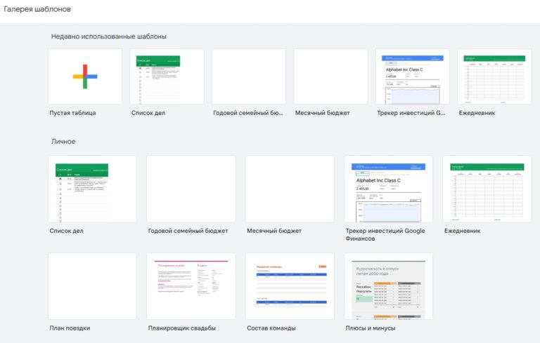The width and height of the screenshot is (540, 343).
Task: Select "Месячный бюджет" thumbnail in Личное section
Action: point(289,188)
